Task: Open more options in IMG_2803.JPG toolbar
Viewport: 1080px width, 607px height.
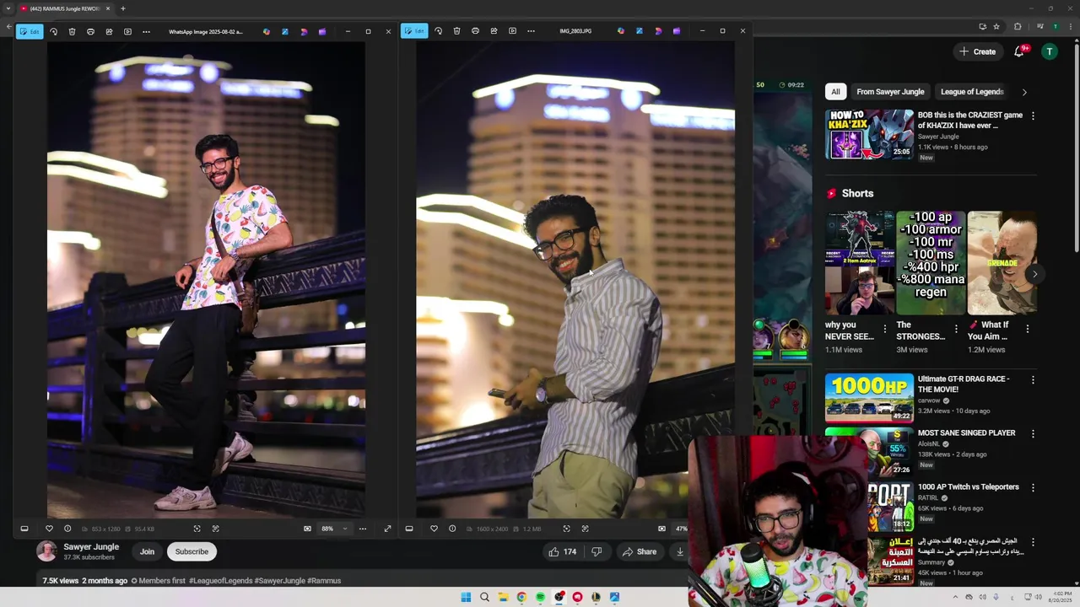Action: point(531,31)
